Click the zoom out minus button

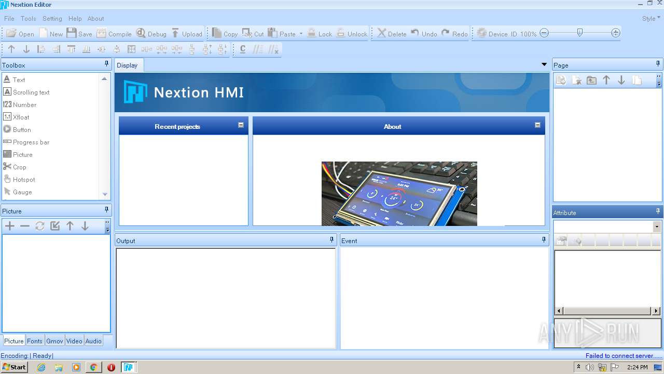(544, 33)
